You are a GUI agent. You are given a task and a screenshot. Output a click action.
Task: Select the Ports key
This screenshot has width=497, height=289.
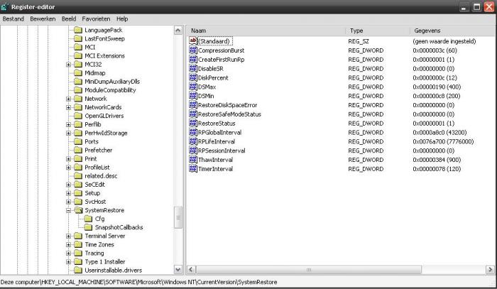click(92, 141)
